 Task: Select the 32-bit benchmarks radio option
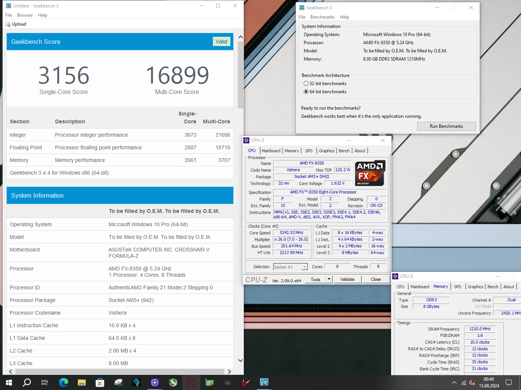coord(306,84)
